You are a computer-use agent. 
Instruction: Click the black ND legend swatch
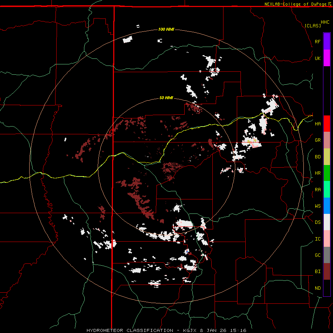coord(327,288)
